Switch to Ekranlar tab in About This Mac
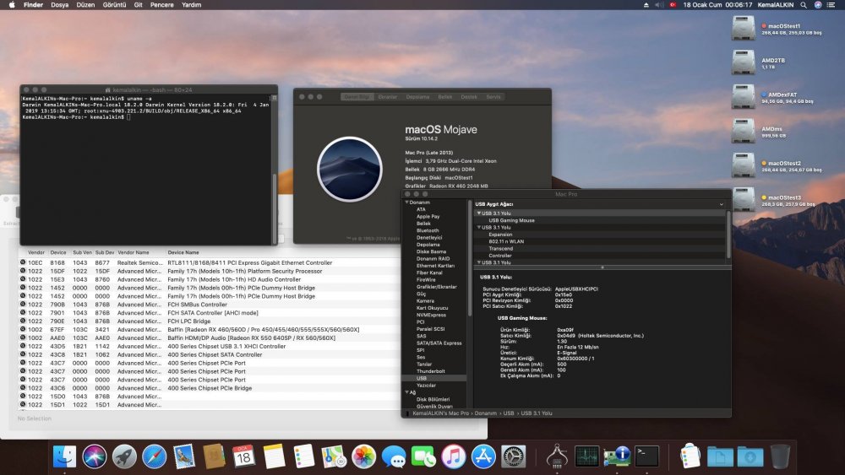Screen dimensions: 845x475 point(388,97)
